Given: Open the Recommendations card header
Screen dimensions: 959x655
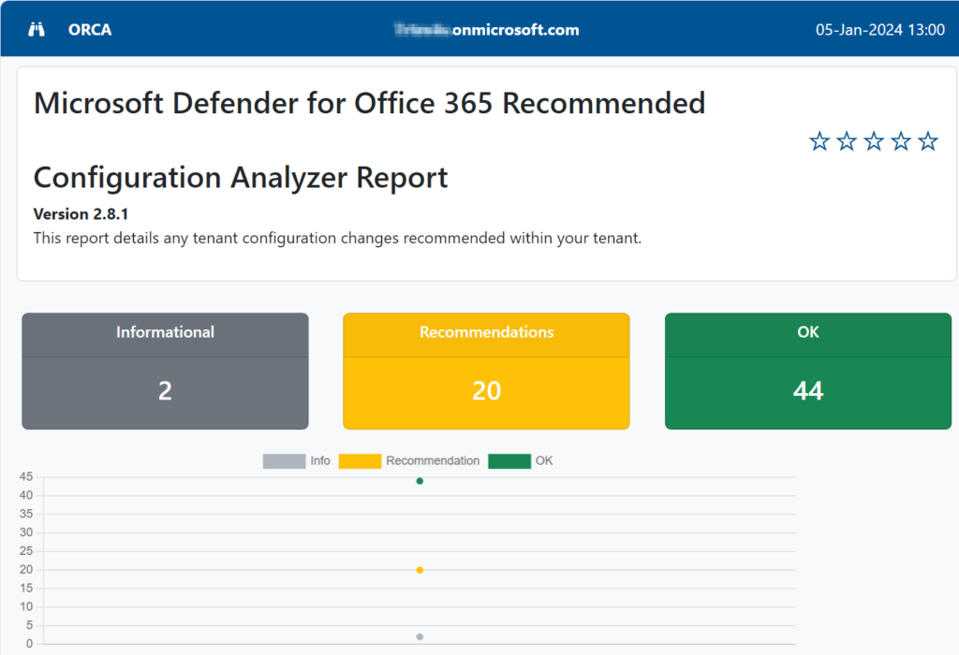Looking at the screenshot, I should (x=486, y=332).
